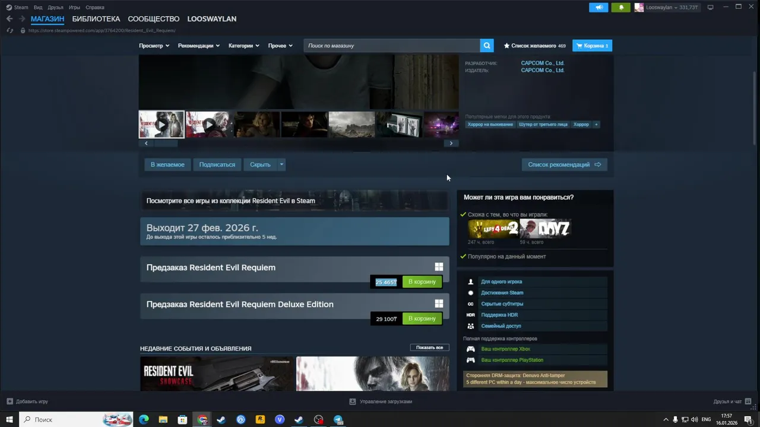
Task: Click the Скрыть button
Action: click(x=260, y=165)
